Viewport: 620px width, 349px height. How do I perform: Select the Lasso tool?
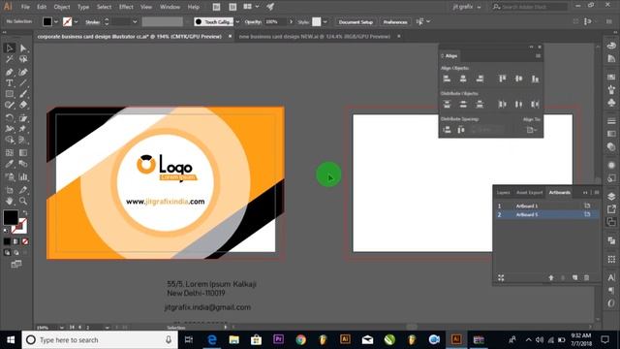pos(23,59)
